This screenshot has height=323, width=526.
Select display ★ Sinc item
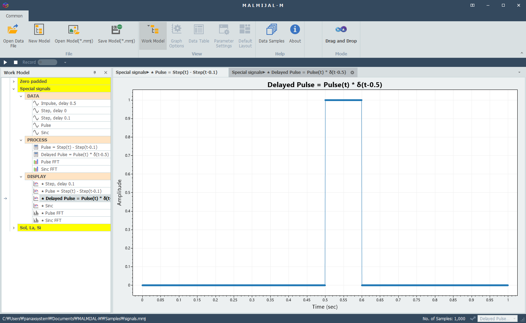point(72,206)
